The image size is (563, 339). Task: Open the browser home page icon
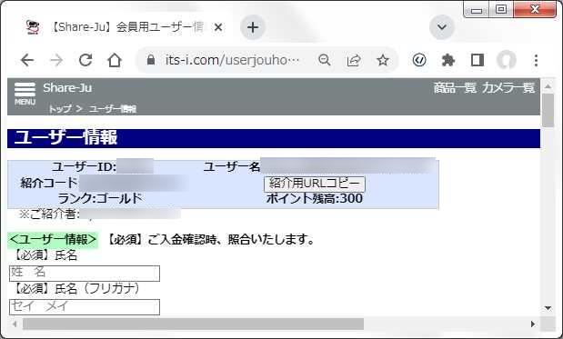point(115,60)
